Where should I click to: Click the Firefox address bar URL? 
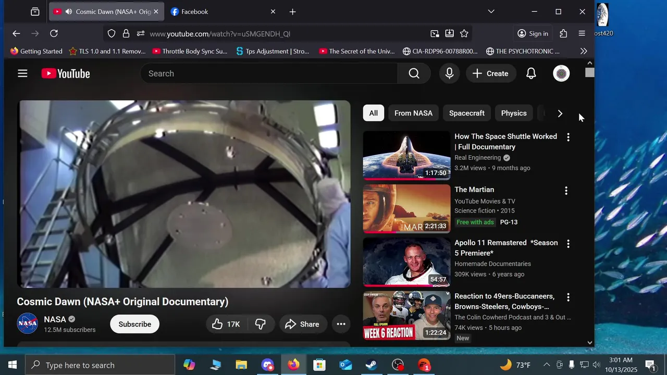(x=220, y=34)
